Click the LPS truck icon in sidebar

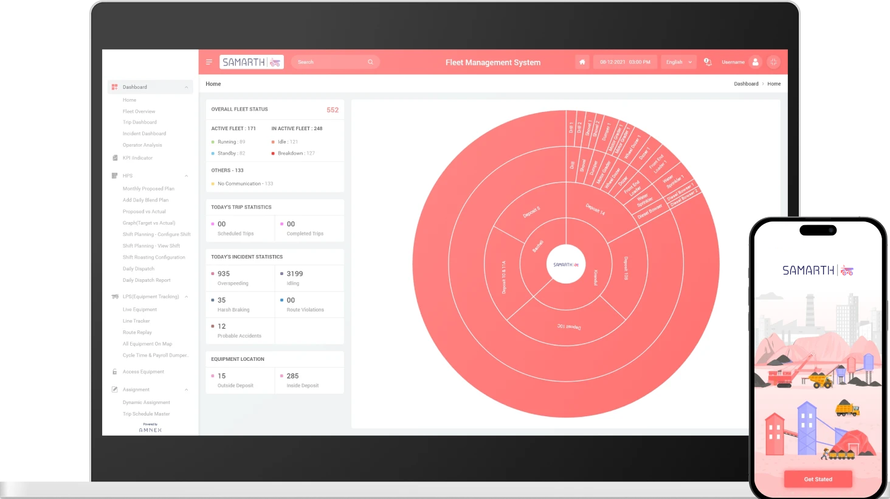(x=115, y=297)
